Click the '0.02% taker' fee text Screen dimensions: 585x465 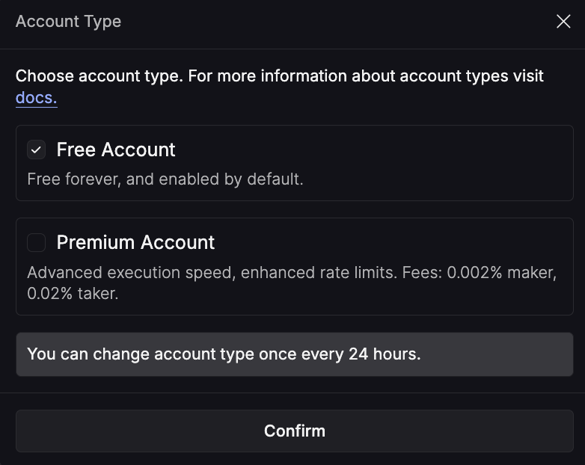pos(73,293)
